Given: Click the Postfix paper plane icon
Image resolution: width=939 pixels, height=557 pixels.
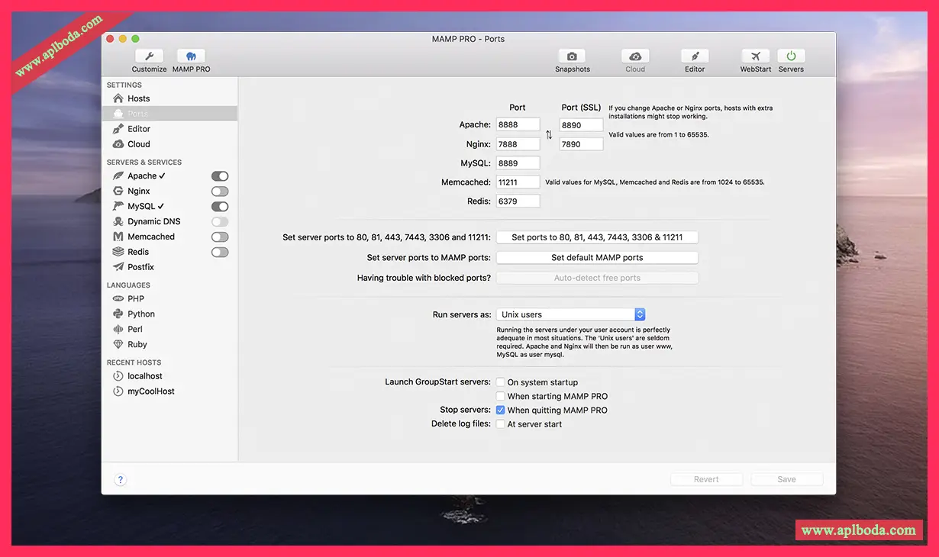Looking at the screenshot, I should 118,267.
